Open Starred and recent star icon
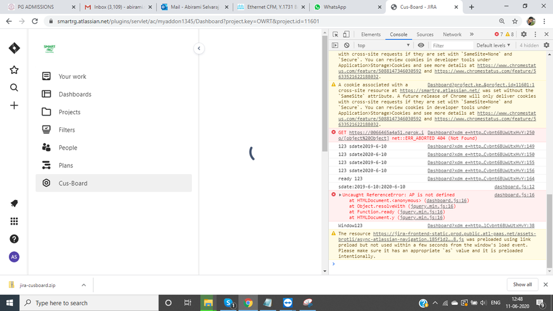Image resolution: width=553 pixels, height=311 pixels. pos(14,70)
